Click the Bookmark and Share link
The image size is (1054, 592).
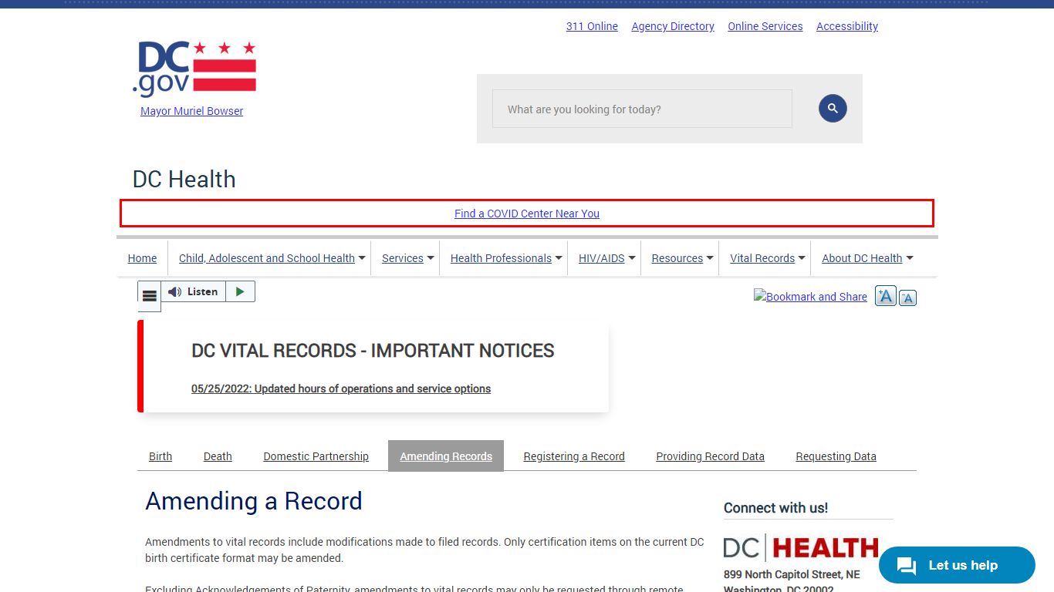pos(810,297)
